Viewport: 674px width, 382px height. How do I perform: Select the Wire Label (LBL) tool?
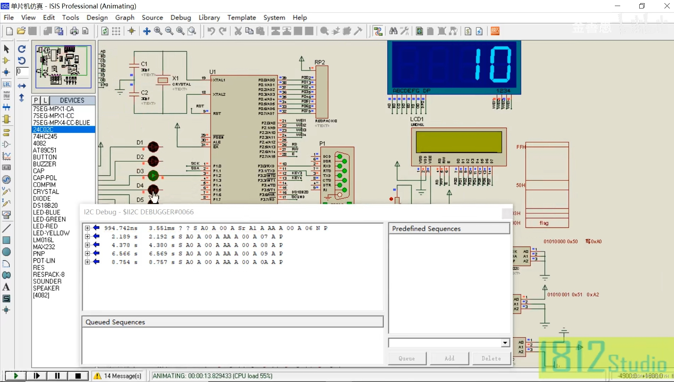[x=6, y=84]
